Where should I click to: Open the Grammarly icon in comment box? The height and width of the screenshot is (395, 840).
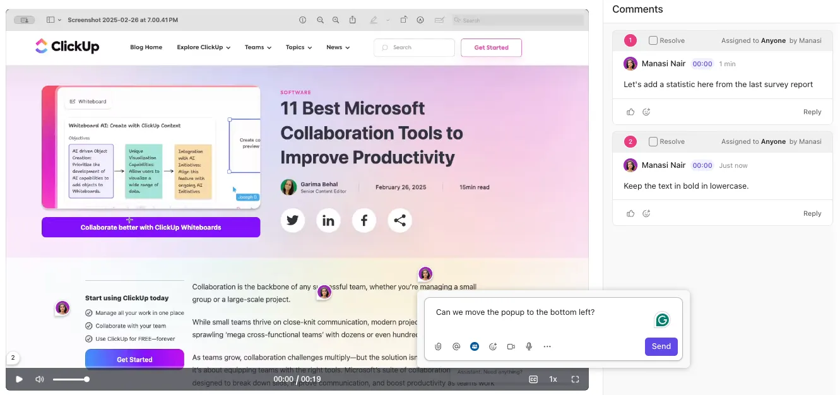coord(662,320)
